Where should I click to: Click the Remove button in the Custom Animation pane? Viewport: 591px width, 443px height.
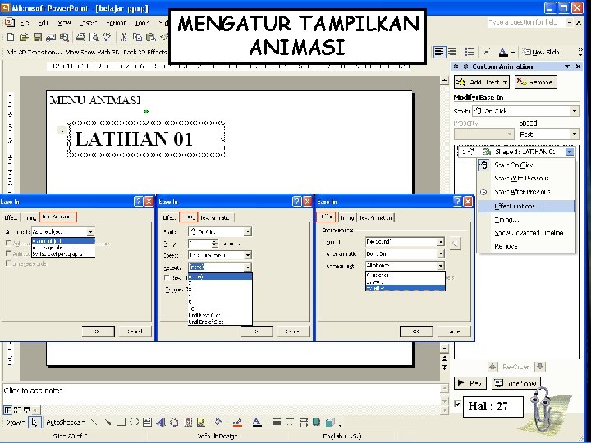click(535, 82)
